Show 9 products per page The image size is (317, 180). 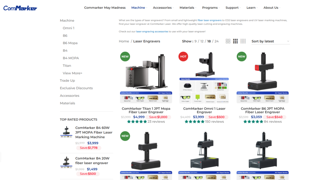[196, 41]
